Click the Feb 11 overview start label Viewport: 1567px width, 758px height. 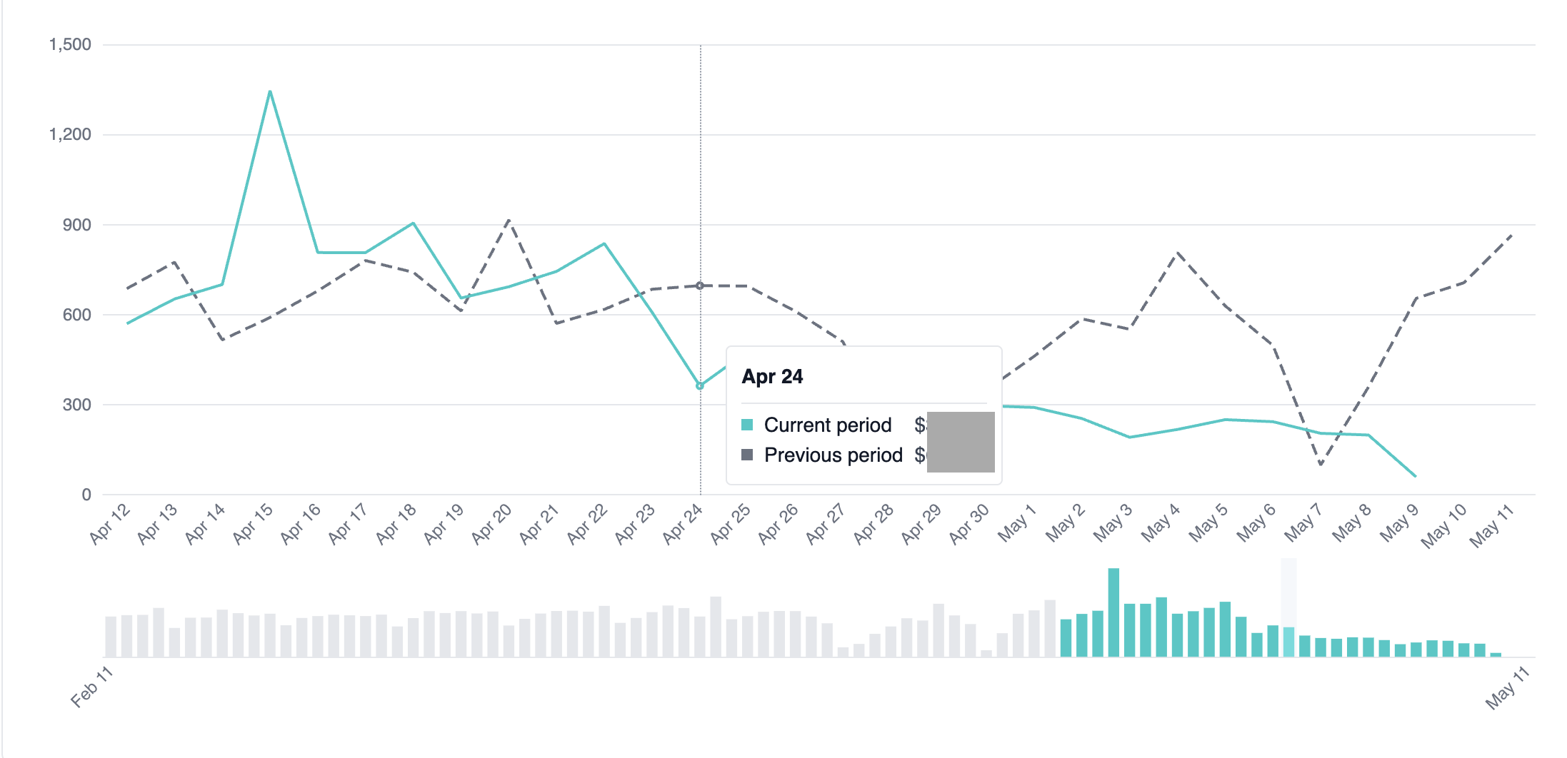91,687
